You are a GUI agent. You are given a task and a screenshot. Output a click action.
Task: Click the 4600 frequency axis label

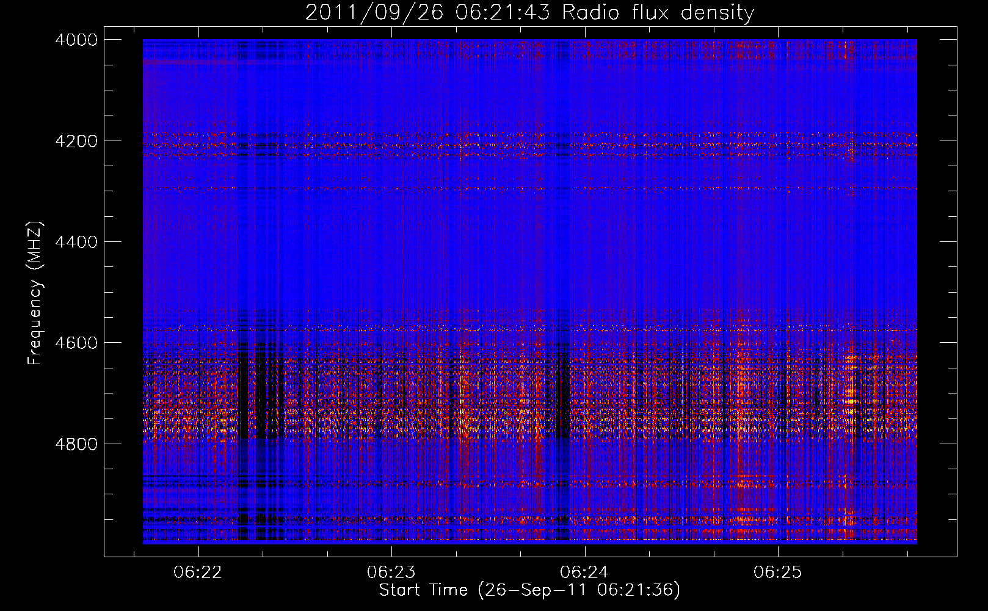76,343
